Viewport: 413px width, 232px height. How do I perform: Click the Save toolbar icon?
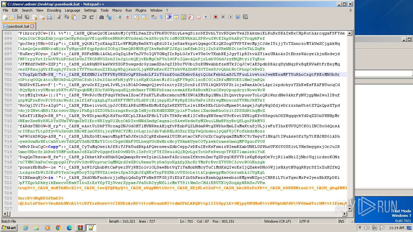click(x=19, y=17)
